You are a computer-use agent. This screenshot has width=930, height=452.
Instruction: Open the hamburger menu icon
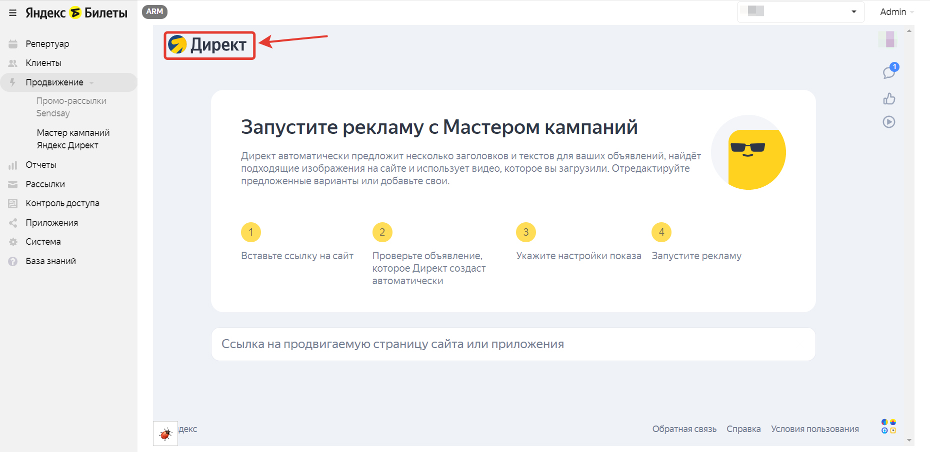[x=13, y=13]
